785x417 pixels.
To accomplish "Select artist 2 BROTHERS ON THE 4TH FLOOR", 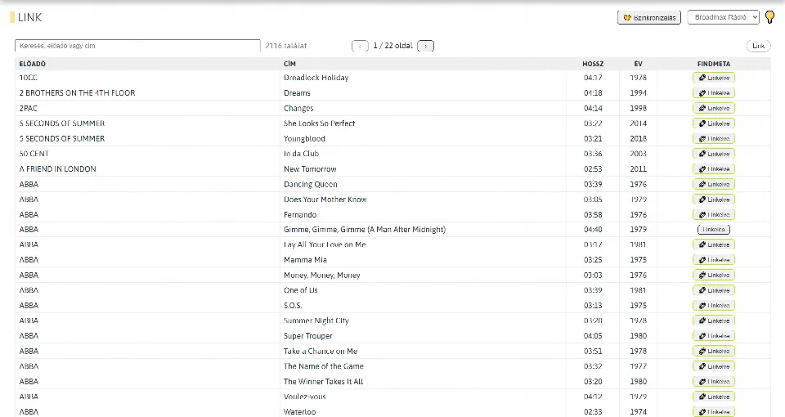I will 77,93.
